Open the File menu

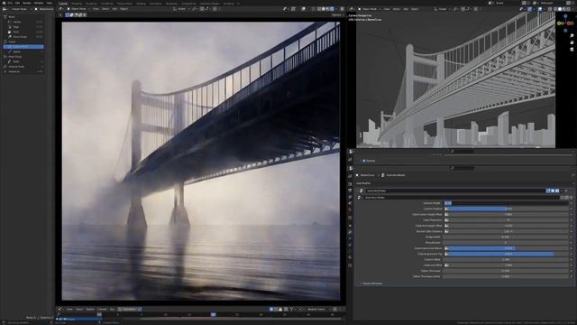pyautogui.click(x=10, y=3)
